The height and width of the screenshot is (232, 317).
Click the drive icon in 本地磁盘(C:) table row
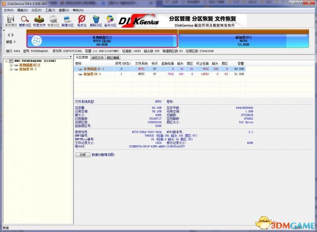click(x=80, y=69)
